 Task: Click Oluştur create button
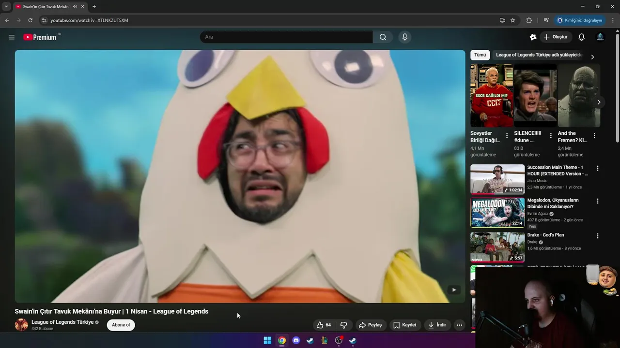556,37
